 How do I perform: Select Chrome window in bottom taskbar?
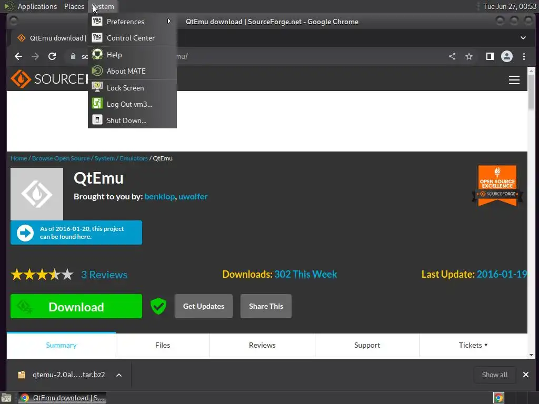[x=62, y=398]
